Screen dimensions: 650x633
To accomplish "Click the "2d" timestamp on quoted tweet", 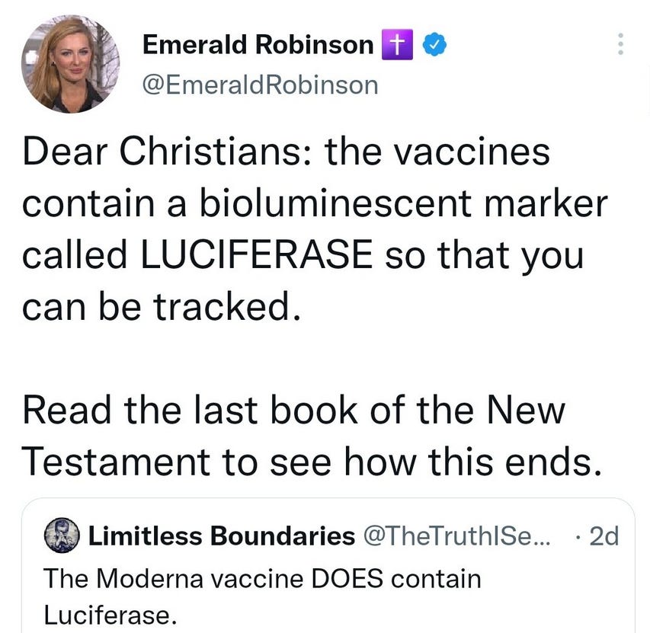I will (x=604, y=536).
